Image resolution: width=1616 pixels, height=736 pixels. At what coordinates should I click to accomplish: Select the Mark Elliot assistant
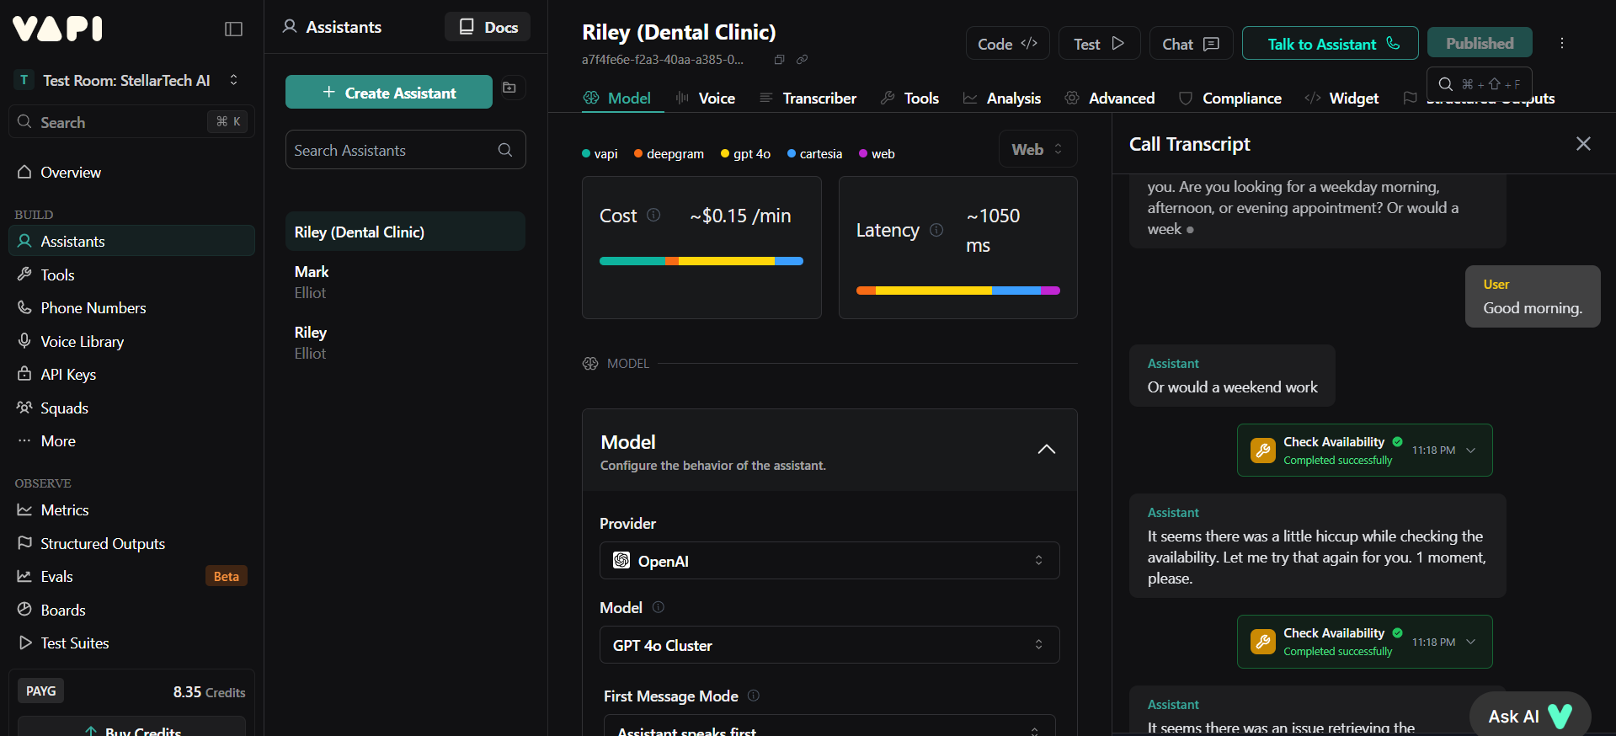click(x=405, y=282)
